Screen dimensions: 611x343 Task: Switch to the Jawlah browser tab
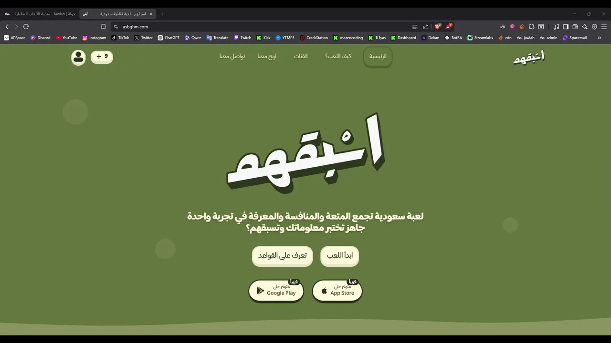pyautogui.click(x=40, y=14)
